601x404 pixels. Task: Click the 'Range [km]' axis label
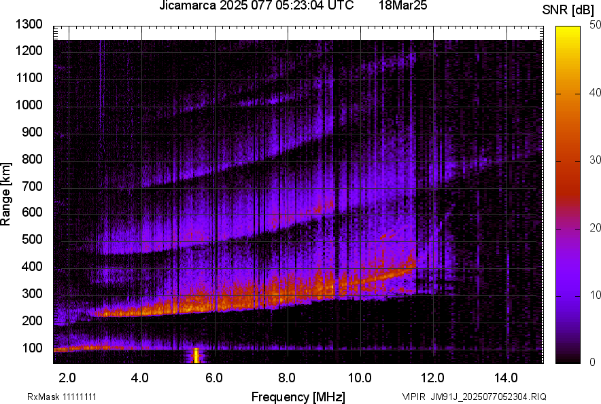[x=5, y=194]
